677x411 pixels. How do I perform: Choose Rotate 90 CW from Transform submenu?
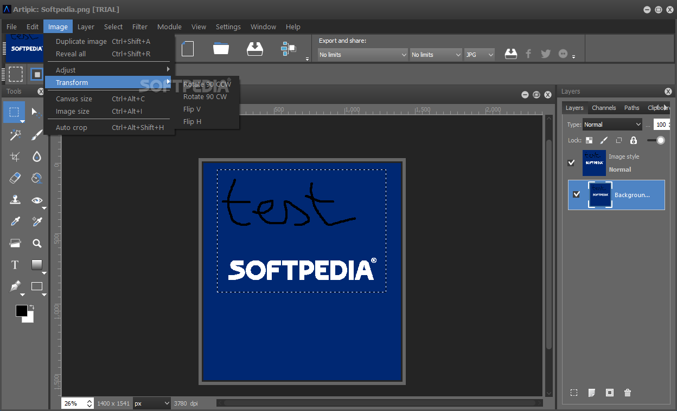point(205,96)
